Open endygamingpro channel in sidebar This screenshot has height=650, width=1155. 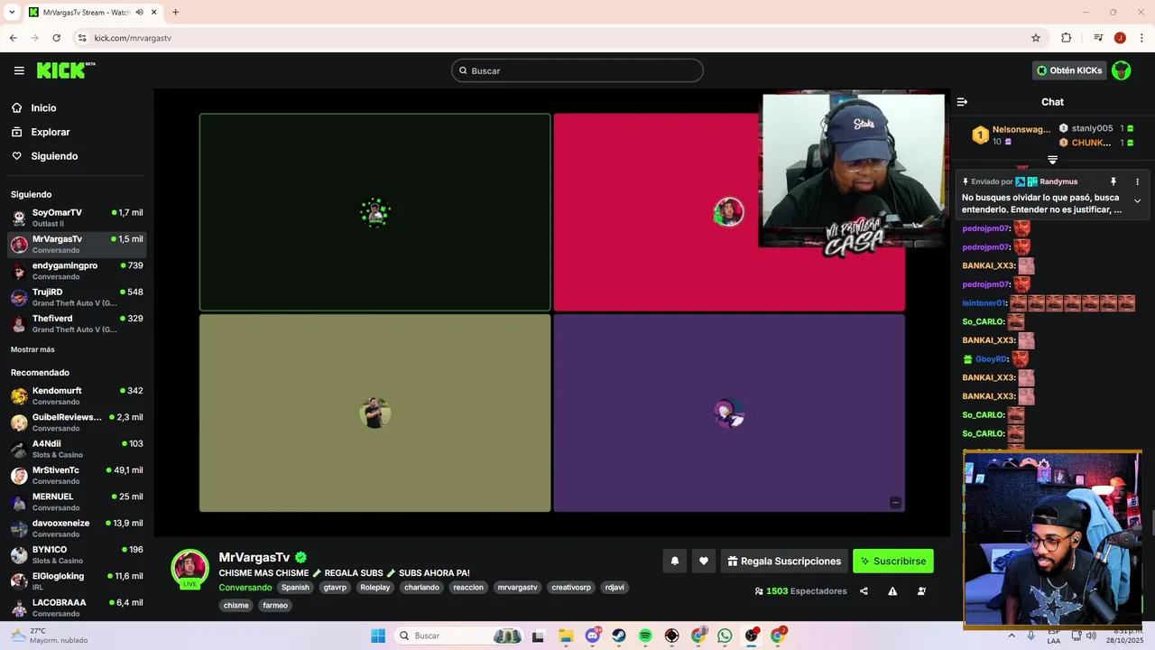coord(77,271)
